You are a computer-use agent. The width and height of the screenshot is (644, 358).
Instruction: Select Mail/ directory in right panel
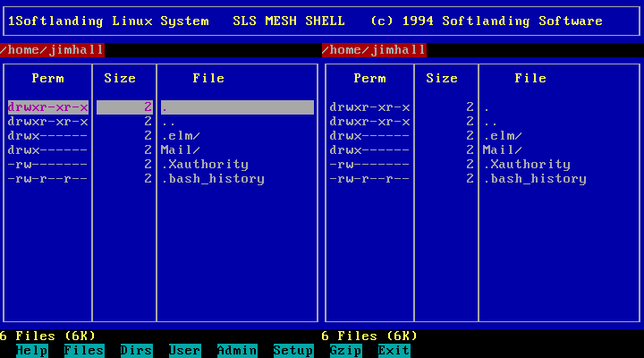tap(503, 150)
